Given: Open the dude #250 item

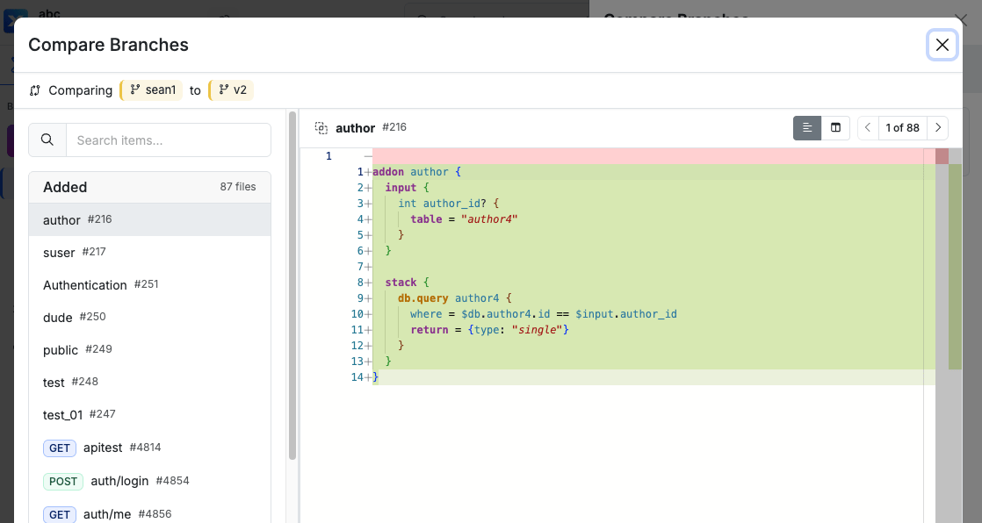Looking at the screenshot, I should point(149,317).
